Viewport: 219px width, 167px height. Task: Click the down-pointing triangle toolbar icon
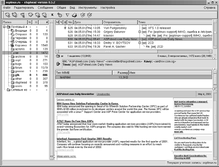68,15
